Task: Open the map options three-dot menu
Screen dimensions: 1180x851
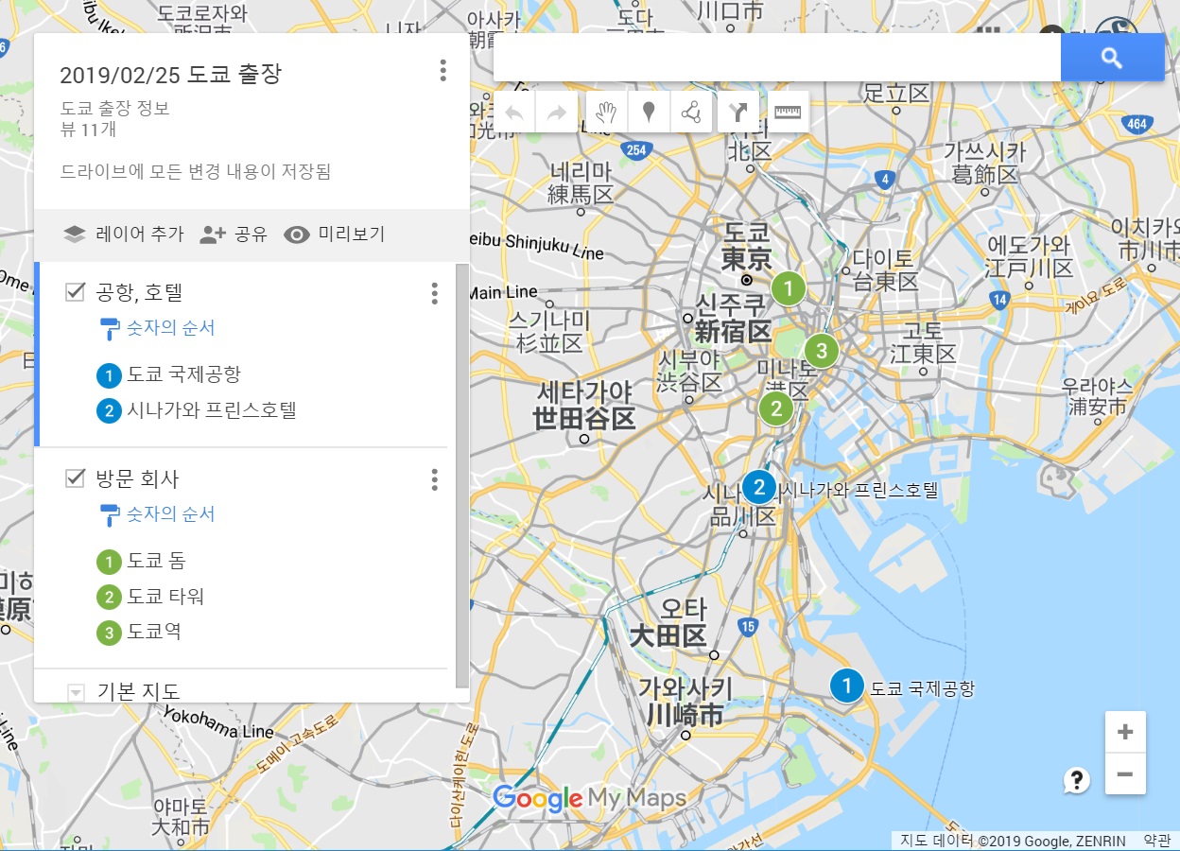Action: [x=442, y=71]
